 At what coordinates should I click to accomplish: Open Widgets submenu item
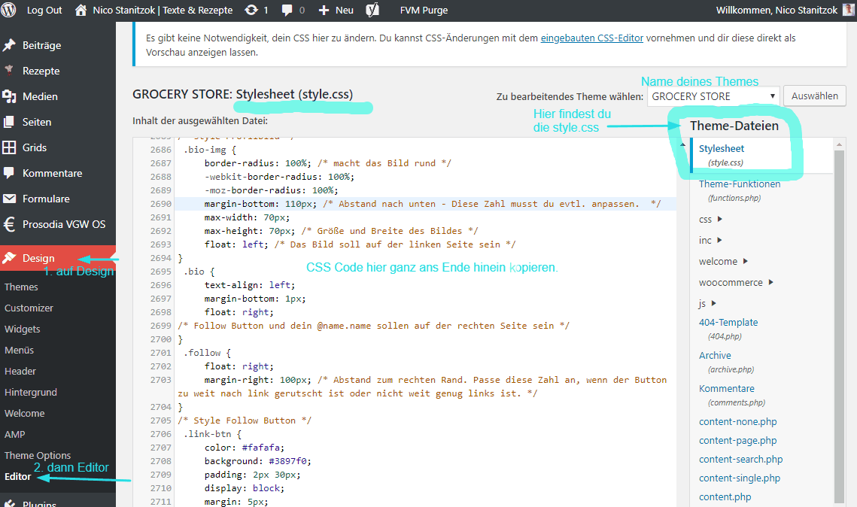(x=23, y=329)
